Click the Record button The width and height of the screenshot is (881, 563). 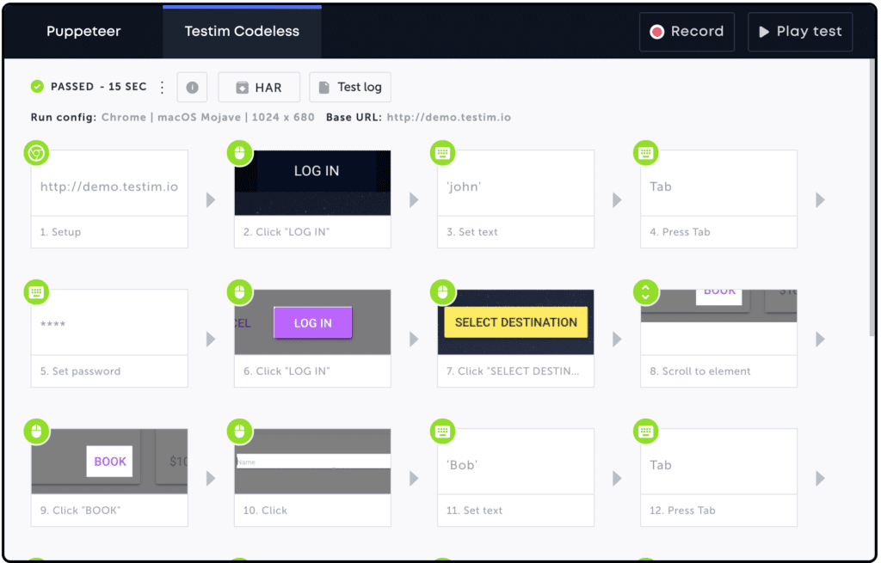coord(687,32)
